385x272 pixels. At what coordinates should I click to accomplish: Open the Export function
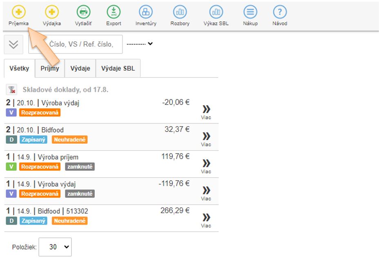(113, 12)
